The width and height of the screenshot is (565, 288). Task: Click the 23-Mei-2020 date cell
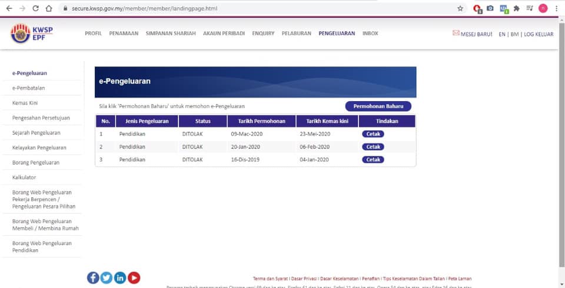pyautogui.click(x=315, y=134)
